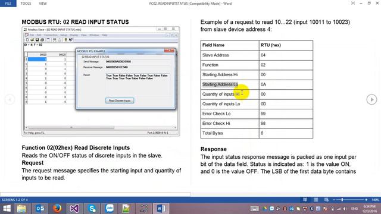Open Visual Studio from the taskbar
The image size is (381, 214).
(74, 209)
